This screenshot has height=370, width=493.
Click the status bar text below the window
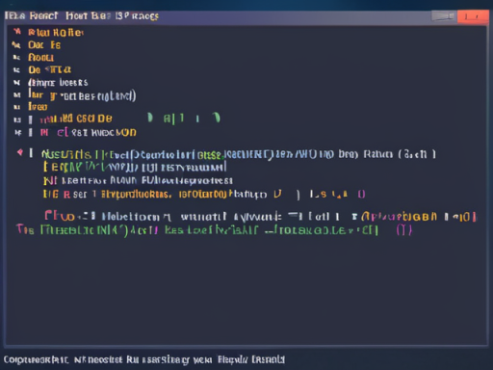pyautogui.click(x=144, y=359)
